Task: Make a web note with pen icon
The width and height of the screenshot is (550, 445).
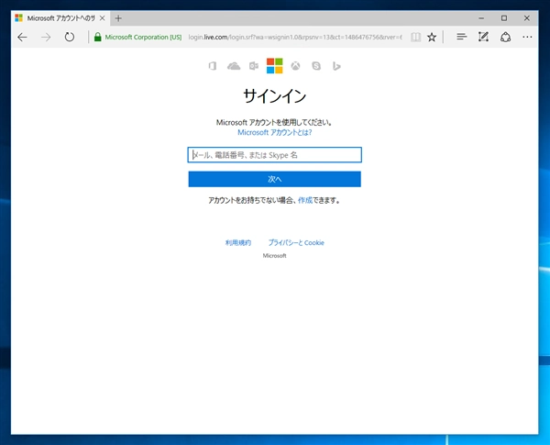Action: click(x=483, y=37)
